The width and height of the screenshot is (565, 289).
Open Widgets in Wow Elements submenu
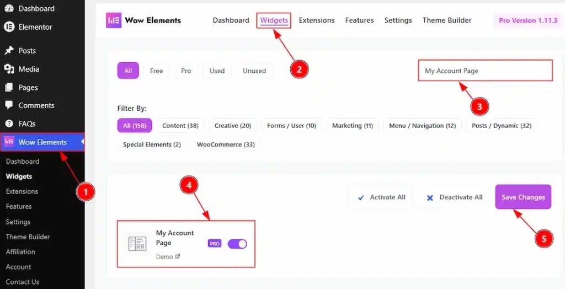(19, 176)
